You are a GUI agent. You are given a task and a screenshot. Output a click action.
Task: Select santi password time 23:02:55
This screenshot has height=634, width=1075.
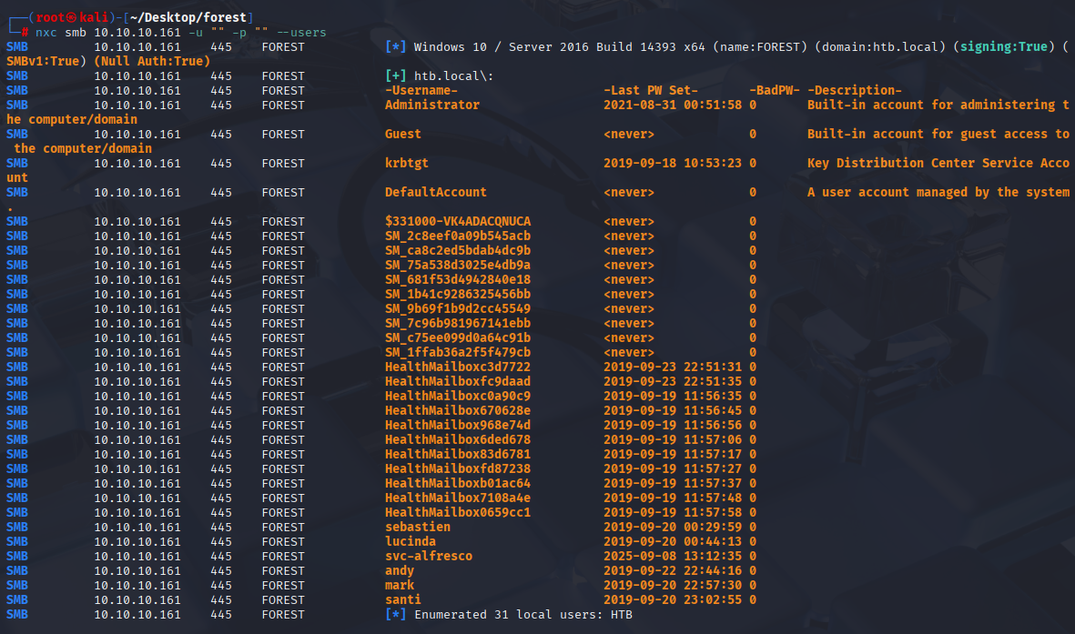tap(713, 599)
